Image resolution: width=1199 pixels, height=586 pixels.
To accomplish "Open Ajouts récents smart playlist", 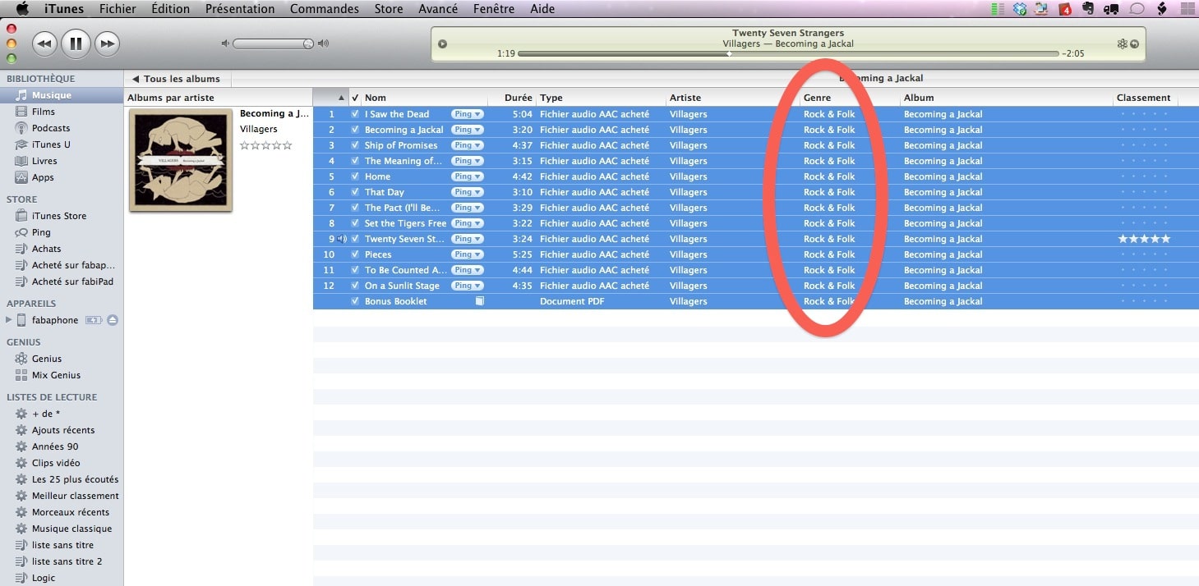I will click(62, 430).
